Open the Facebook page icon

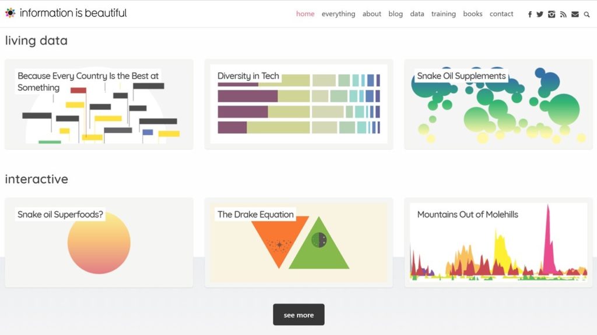pyautogui.click(x=529, y=15)
